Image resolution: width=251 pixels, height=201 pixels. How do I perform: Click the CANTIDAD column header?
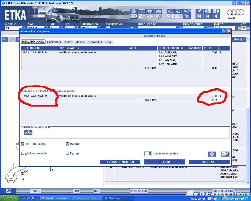click(x=195, y=48)
